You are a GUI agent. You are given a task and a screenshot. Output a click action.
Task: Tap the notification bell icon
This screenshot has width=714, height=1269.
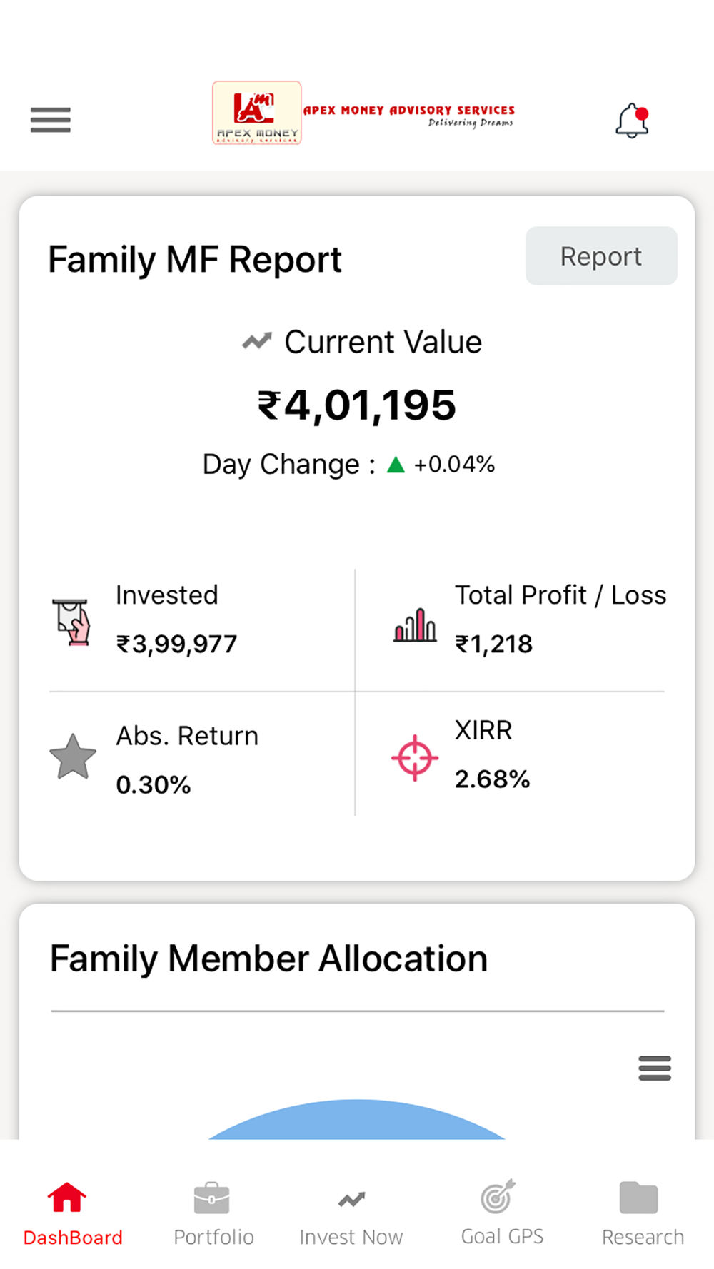pos(632,120)
